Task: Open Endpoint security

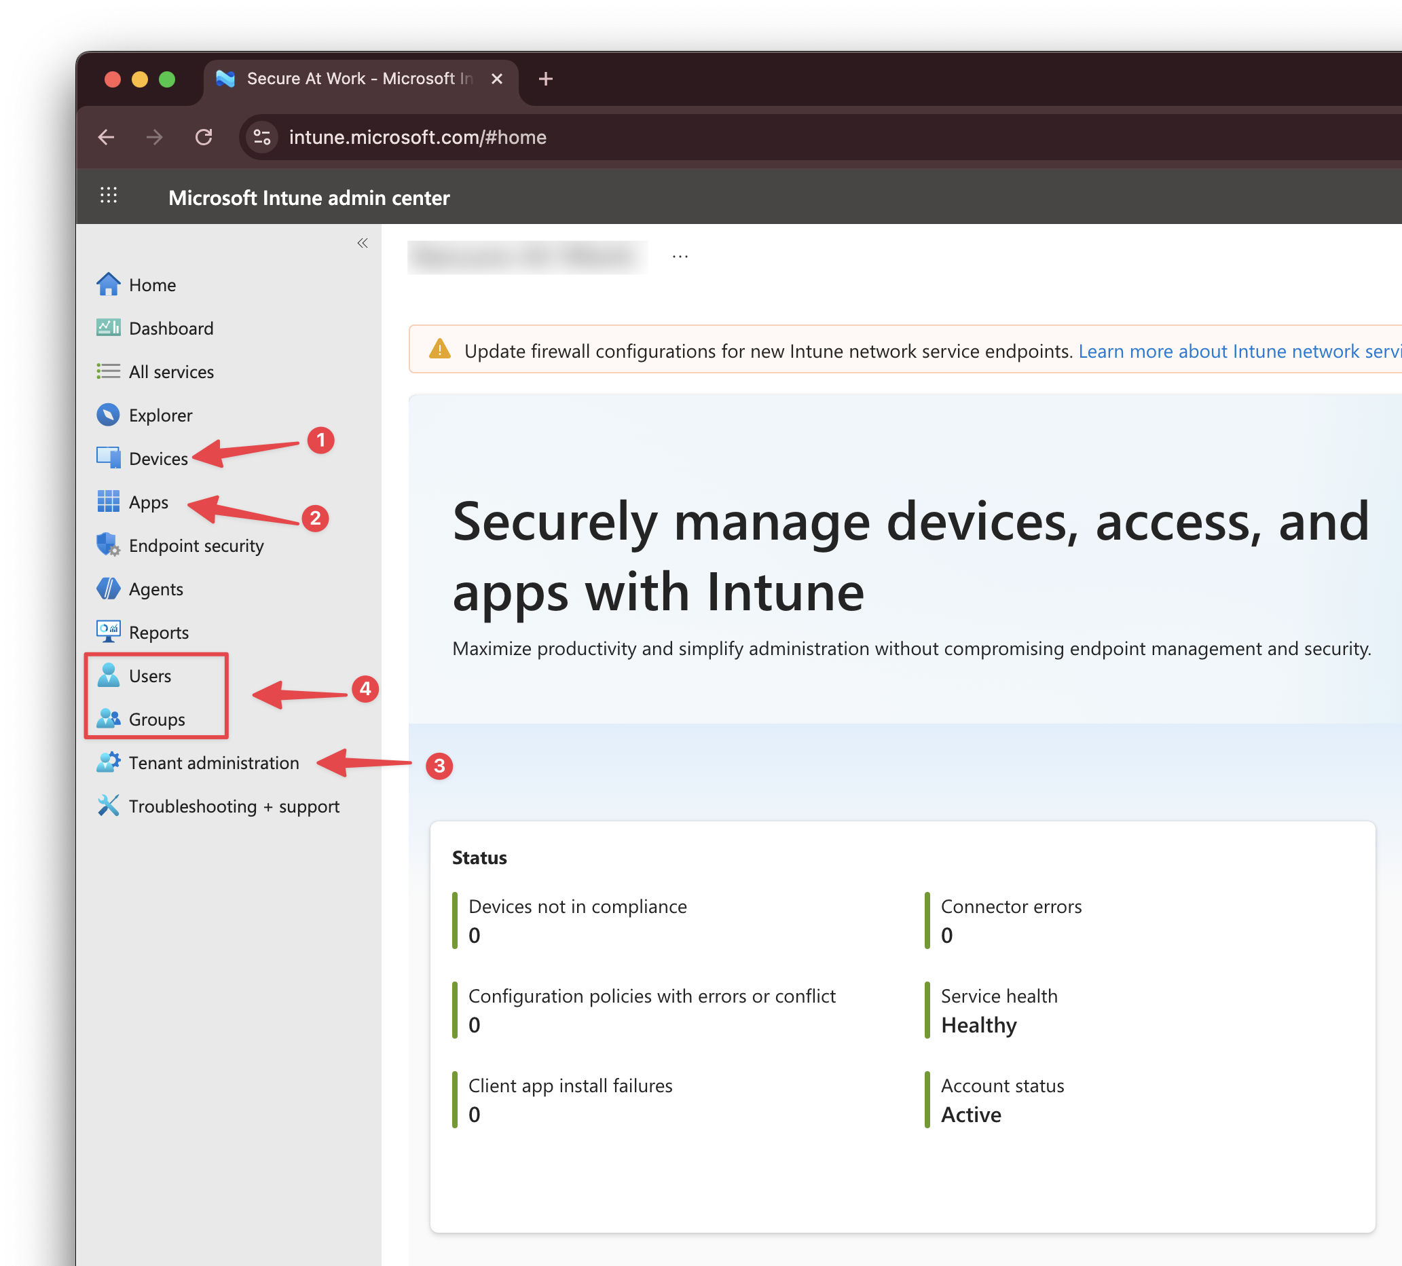Action: pos(196,546)
